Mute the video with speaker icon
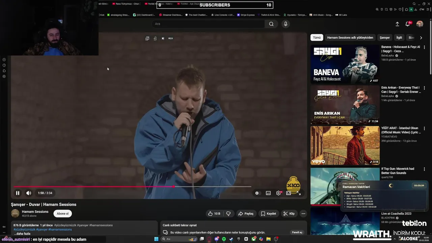The image size is (432, 243). coord(29,193)
